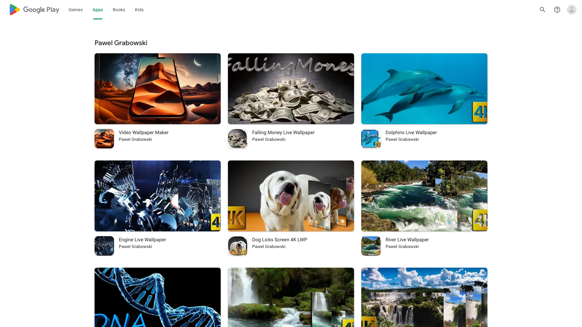Select the Apps tab
Viewport: 582px width, 327px height.
coord(98,10)
